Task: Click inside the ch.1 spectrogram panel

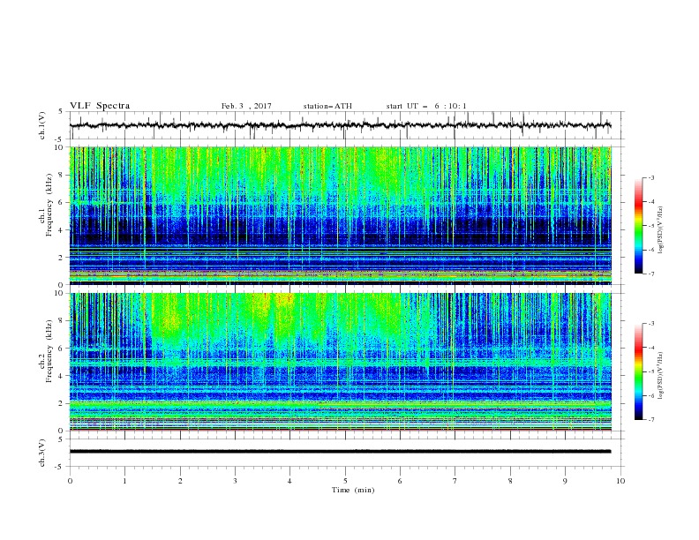Action: click(x=341, y=215)
